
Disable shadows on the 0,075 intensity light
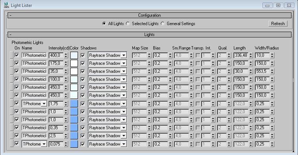point(83,144)
